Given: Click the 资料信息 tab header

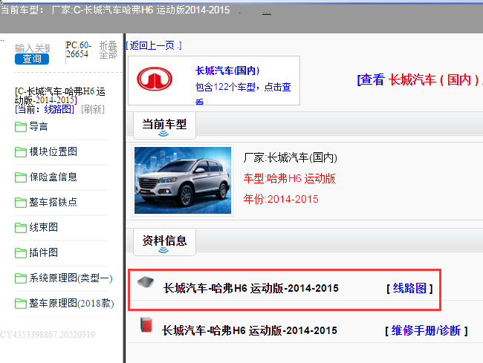Looking at the screenshot, I should coord(164,242).
